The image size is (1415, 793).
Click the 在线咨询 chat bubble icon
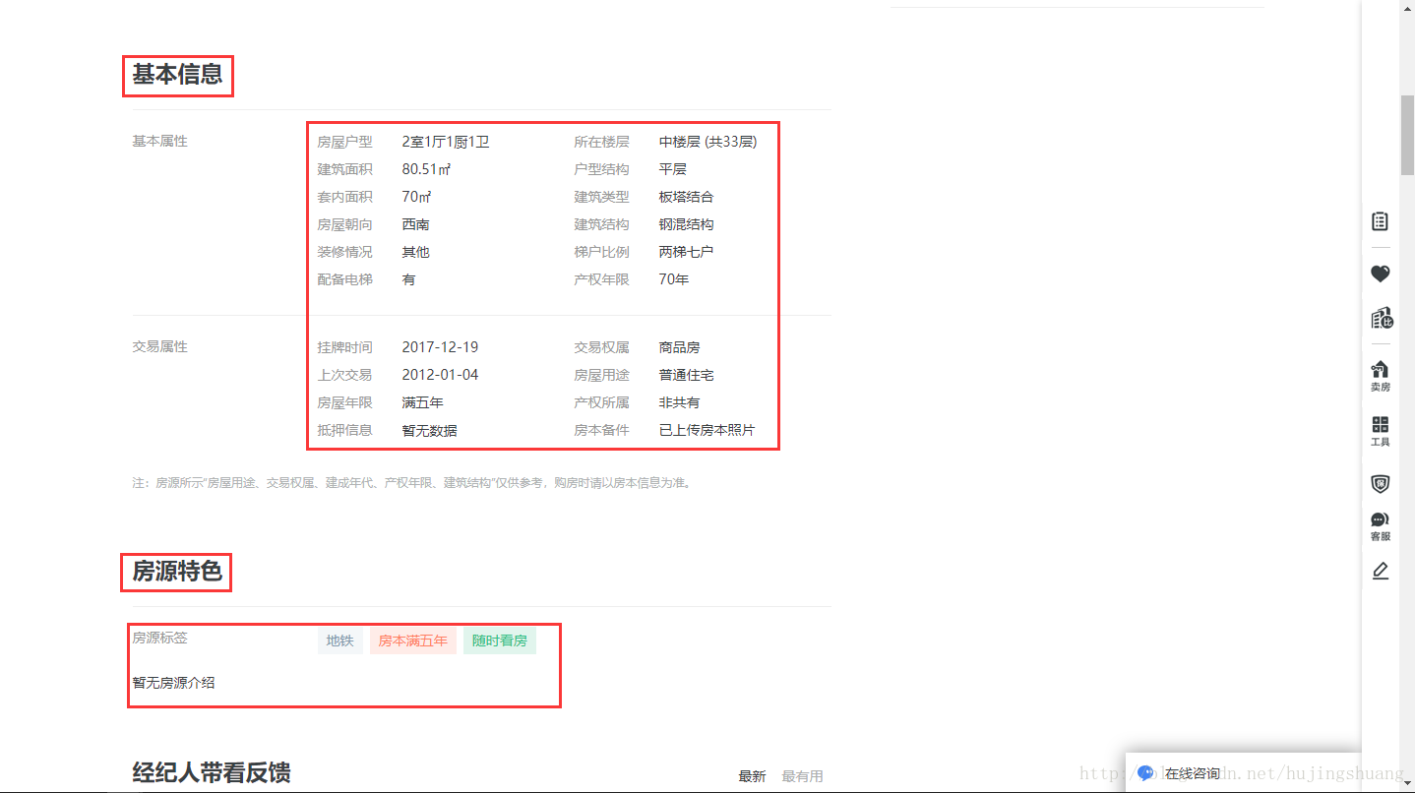1145,773
